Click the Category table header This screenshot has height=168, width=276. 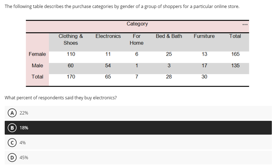(137, 24)
